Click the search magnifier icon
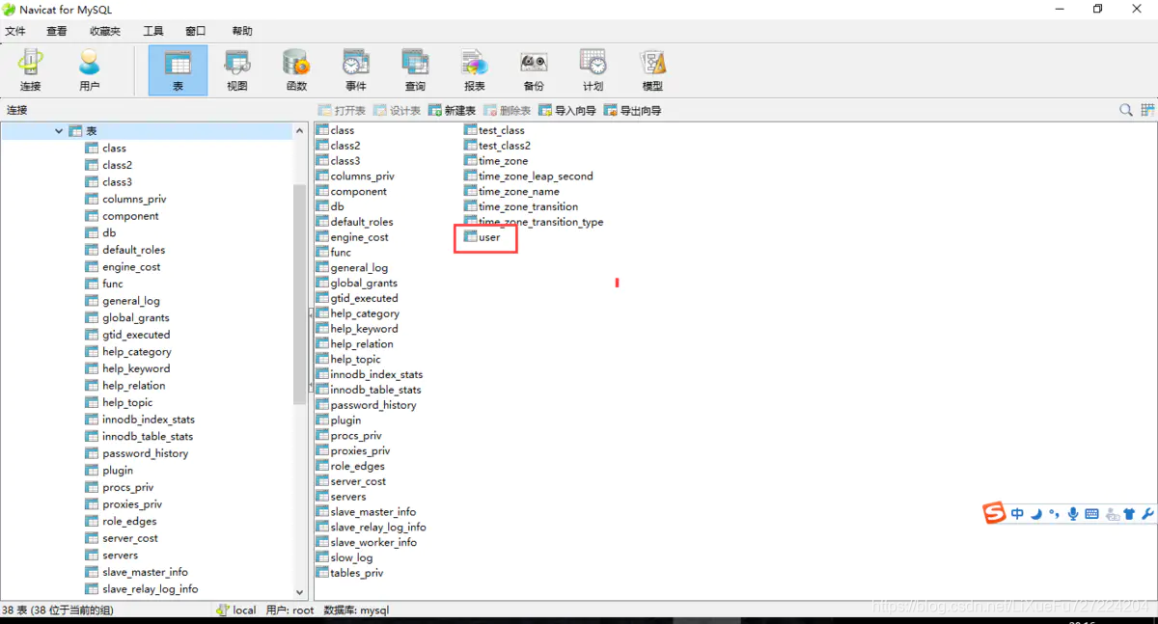Screen dimensions: 1158x624 [x=1125, y=110]
